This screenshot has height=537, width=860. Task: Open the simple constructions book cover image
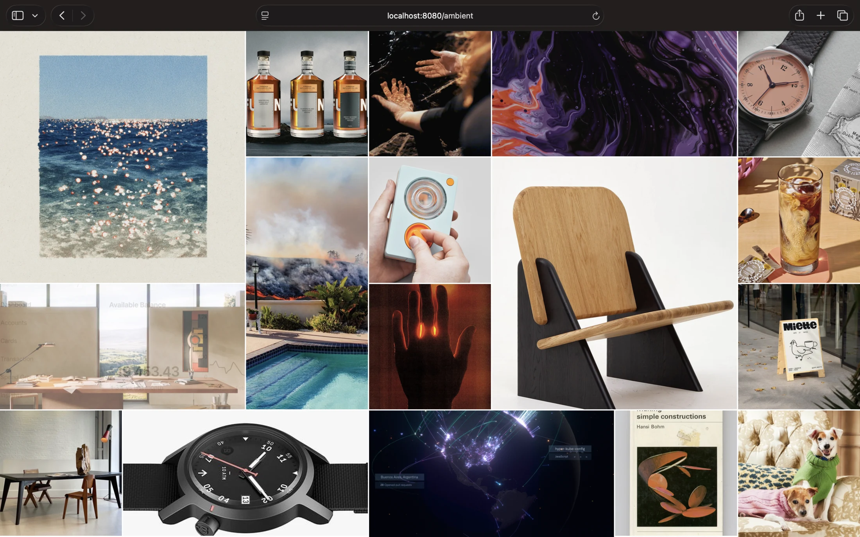[x=676, y=473]
